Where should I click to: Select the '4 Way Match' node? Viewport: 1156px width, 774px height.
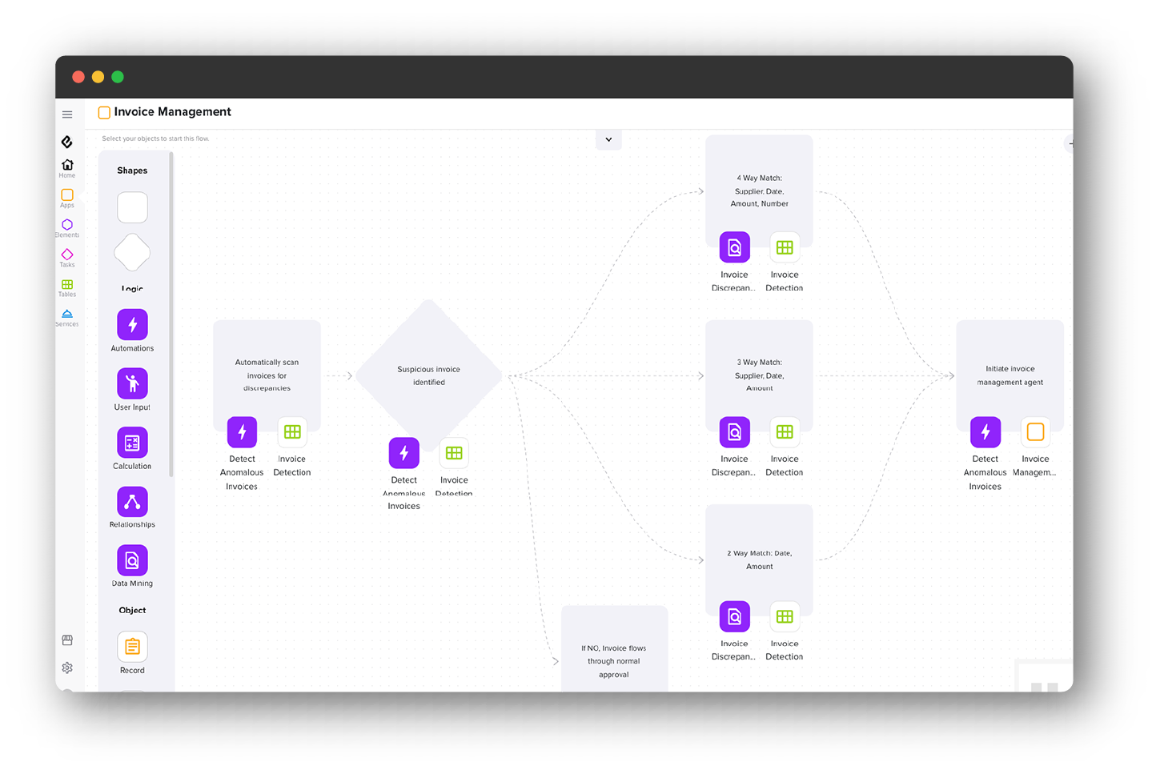pos(759,190)
